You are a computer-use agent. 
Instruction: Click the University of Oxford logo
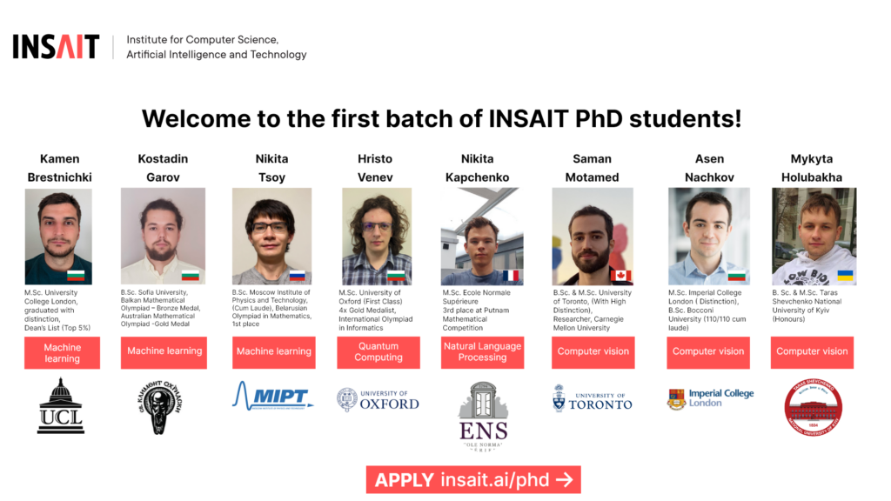(x=378, y=400)
